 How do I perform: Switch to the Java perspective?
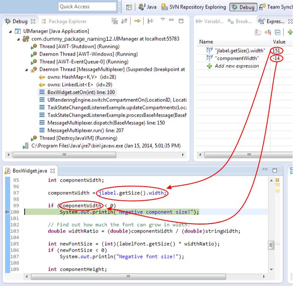point(147,7)
